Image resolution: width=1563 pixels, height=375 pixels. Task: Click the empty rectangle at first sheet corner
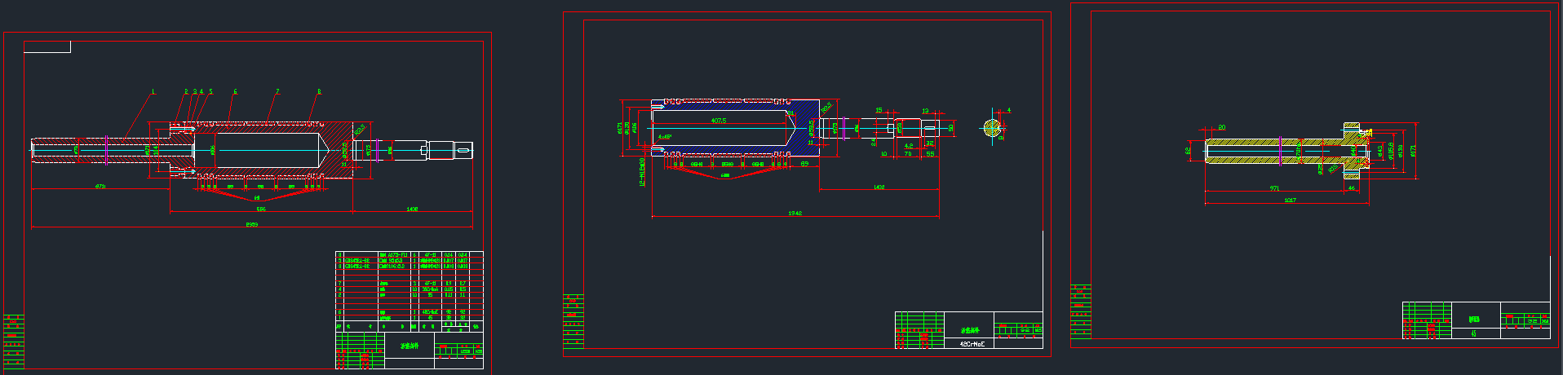tap(47, 47)
